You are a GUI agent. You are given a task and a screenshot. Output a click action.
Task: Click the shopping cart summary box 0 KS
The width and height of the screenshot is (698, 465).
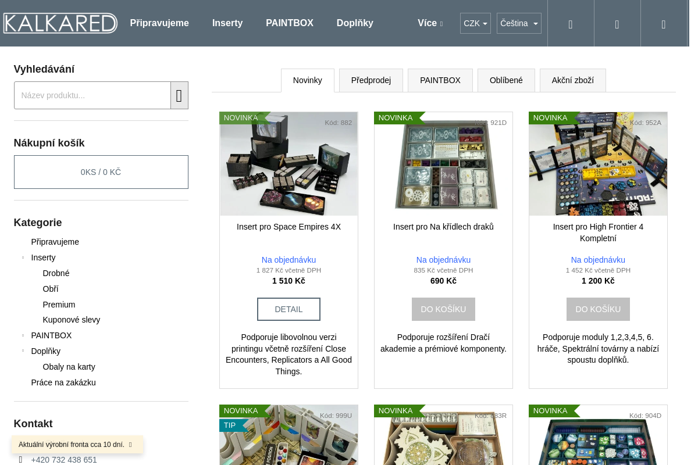101,172
